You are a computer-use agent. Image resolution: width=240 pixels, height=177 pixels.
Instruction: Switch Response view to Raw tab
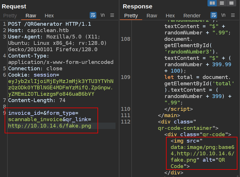(x=151, y=16)
